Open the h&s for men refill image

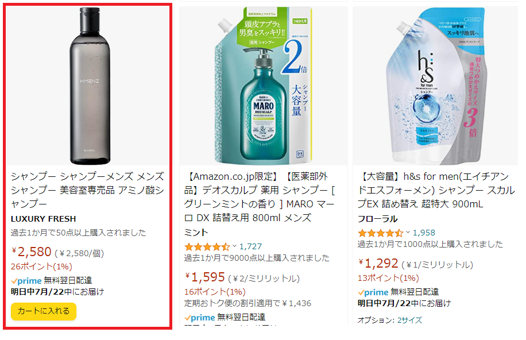(x=435, y=86)
